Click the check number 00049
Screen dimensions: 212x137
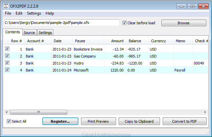pyautogui.click(x=199, y=63)
